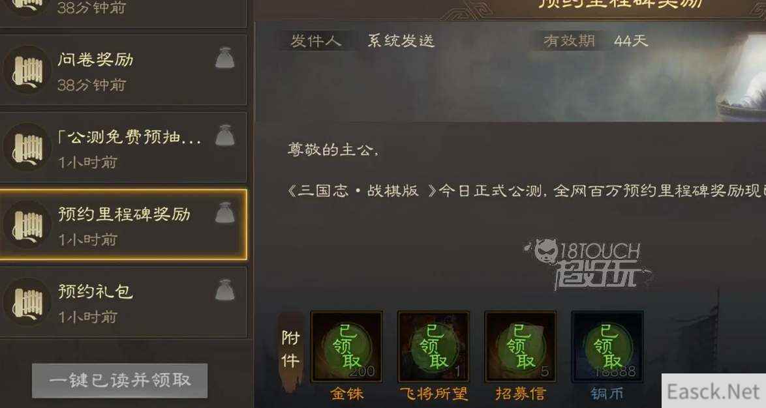The image size is (766, 408).
Task: Open the 问卷奖励 mail entry
Action: click(123, 70)
